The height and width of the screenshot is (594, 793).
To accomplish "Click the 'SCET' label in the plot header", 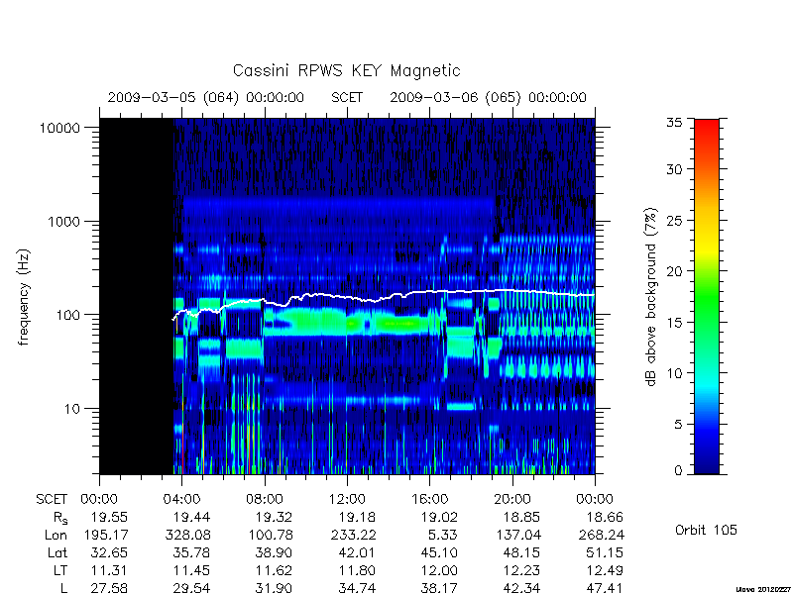I will pyautogui.click(x=347, y=97).
